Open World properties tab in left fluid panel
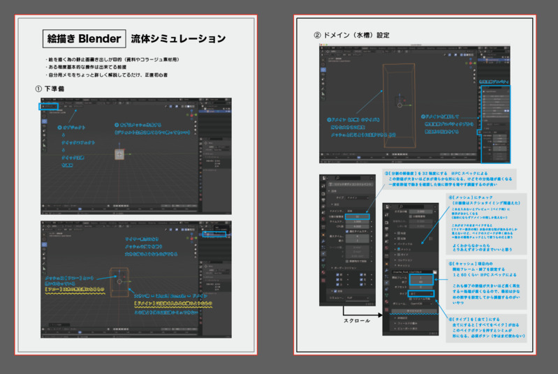This screenshot has height=374, width=558. [323, 218]
